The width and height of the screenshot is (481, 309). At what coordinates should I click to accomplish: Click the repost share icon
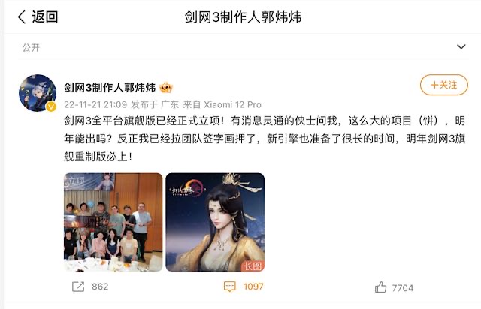coord(78,286)
